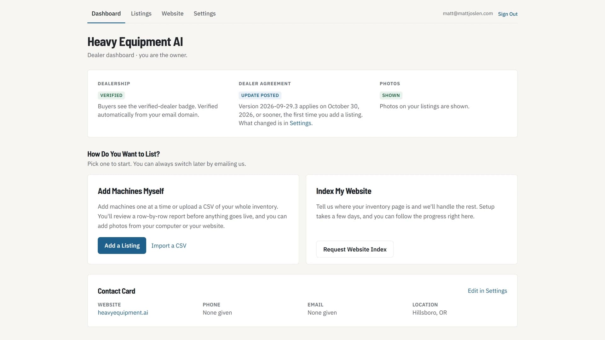Click the WEBSITE label in Contact Card

[109, 305]
